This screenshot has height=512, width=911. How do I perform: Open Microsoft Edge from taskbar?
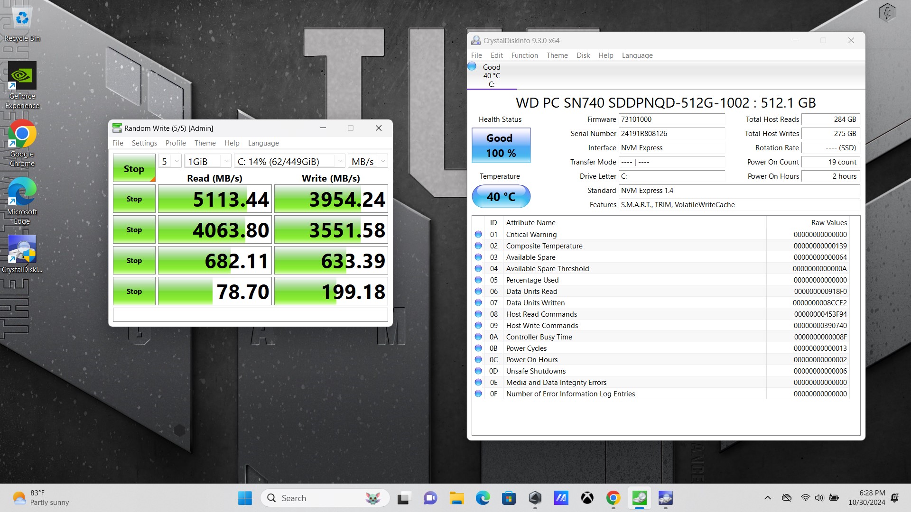pos(483,498)
